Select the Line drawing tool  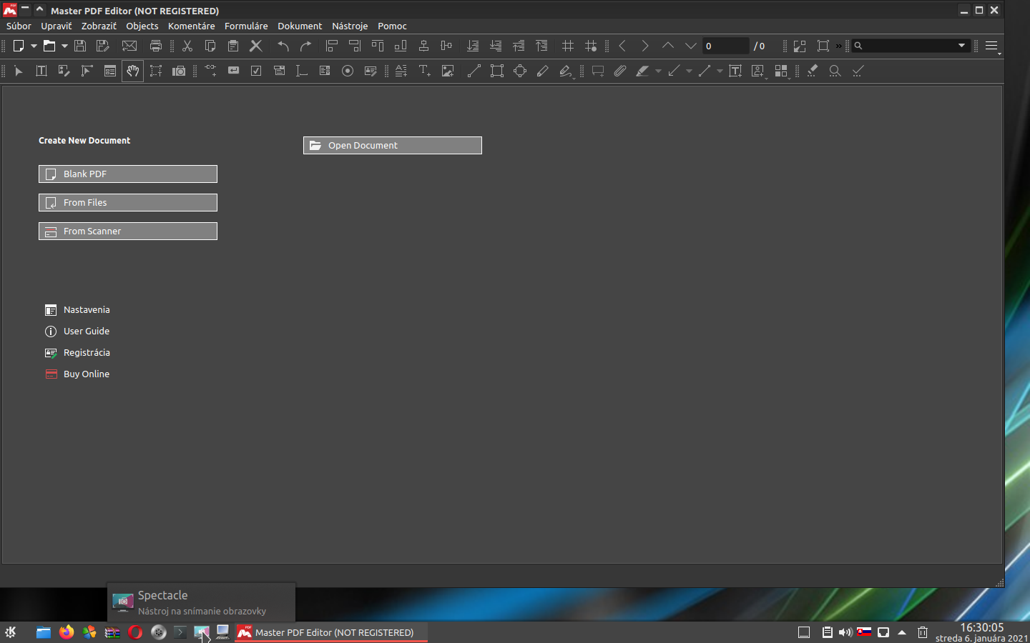click(x=474, y=71)
